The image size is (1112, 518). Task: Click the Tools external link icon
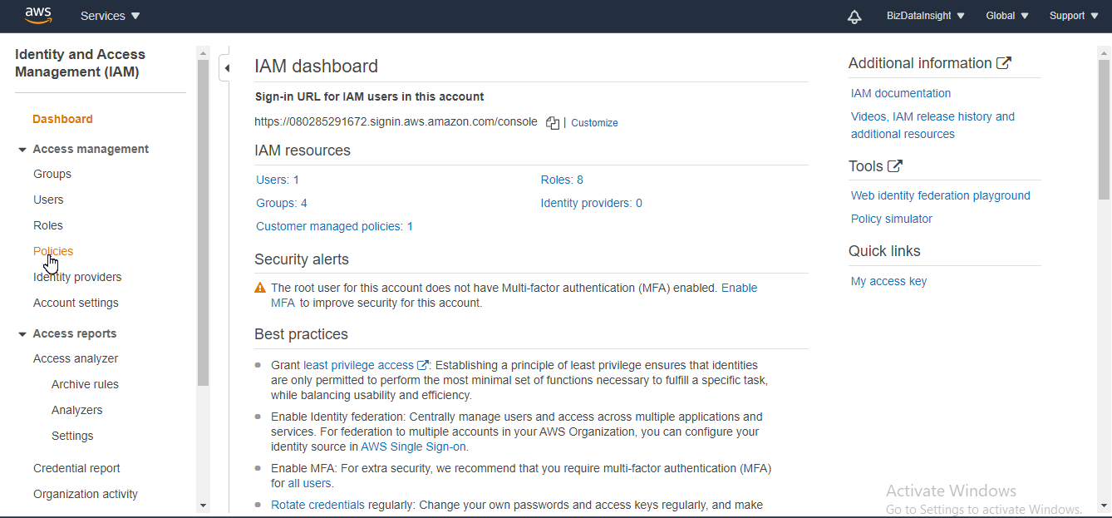tap(897, 165)
